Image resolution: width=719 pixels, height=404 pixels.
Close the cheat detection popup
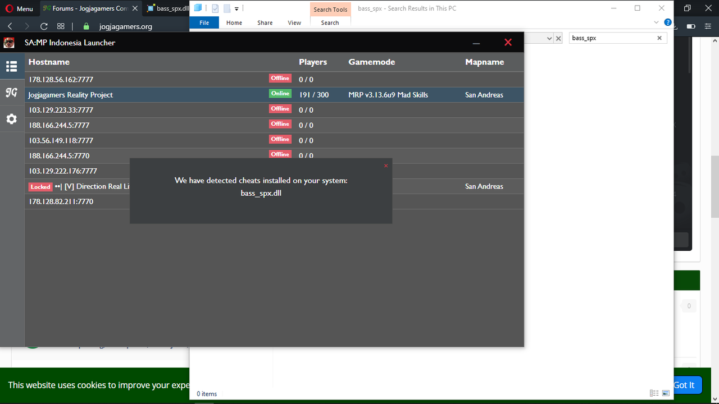tap(386, 166)
